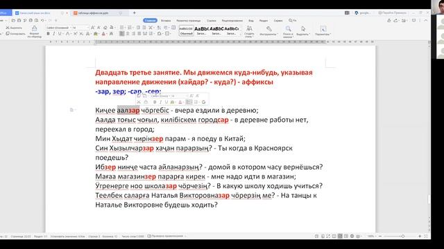This screenshot has height=249, width=444.
Task: Switch to the Рецензирование (Review) ribbon tab
Action: point(232,21)
